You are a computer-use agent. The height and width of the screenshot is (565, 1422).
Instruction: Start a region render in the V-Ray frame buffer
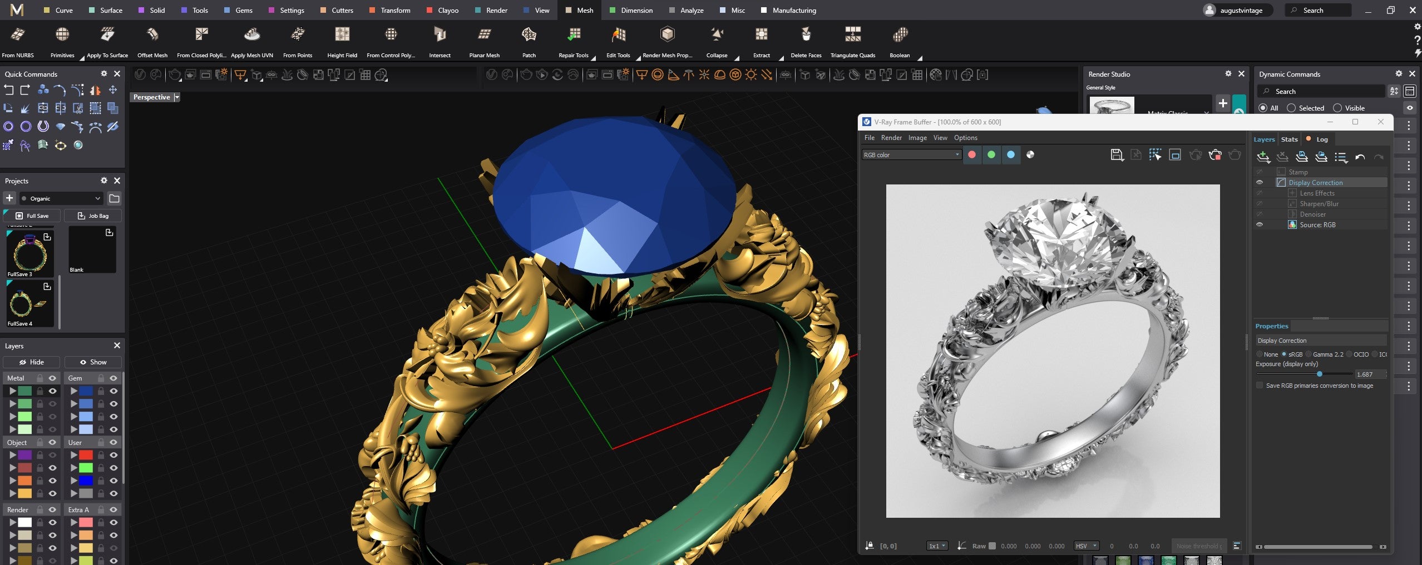click(x=1156, y=155)
